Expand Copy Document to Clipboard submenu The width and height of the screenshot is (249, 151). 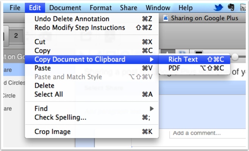[x=92, y=59]
